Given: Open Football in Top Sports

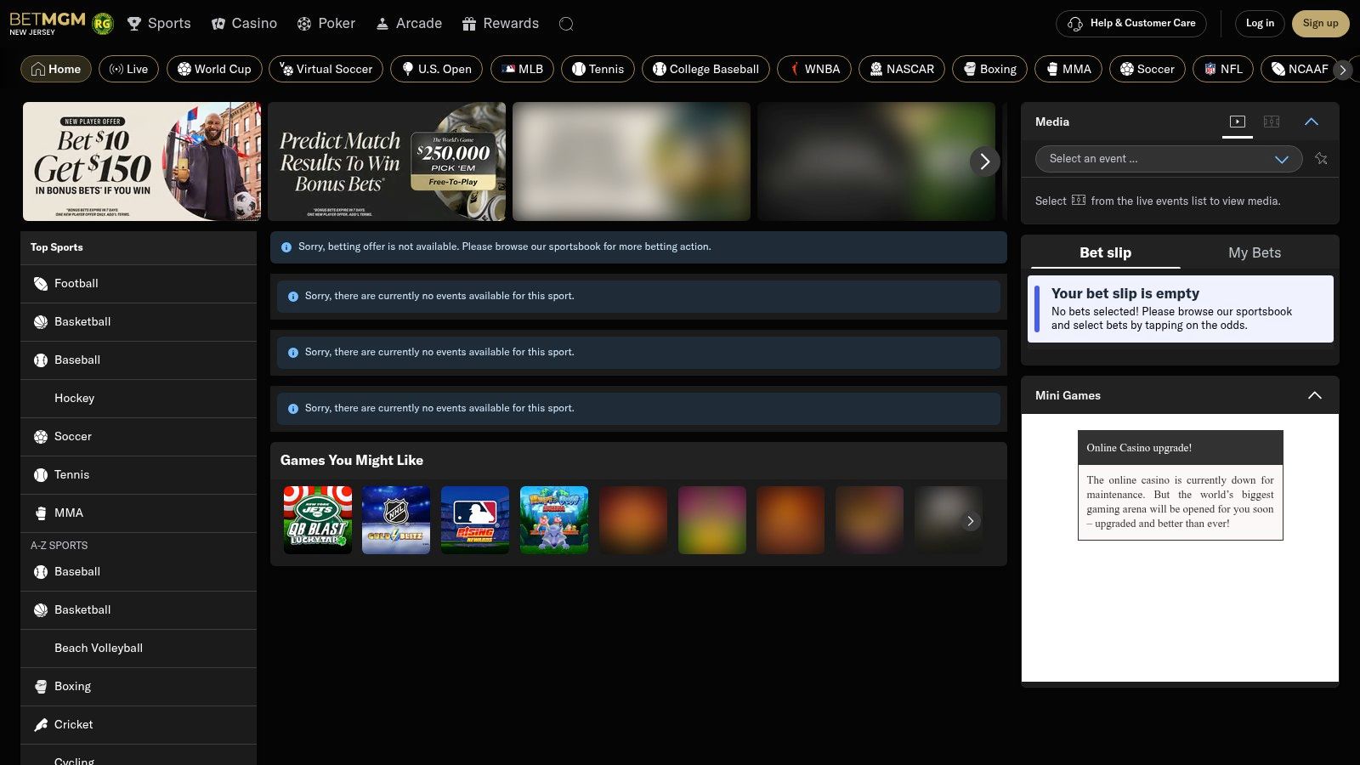Looking at the screenshot, I should (x=139, y=284).
